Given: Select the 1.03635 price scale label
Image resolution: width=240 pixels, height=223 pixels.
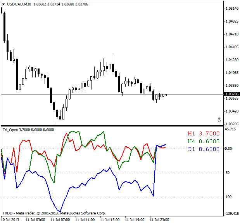Looking at the screenshot, I should click(x=232, y=98).
